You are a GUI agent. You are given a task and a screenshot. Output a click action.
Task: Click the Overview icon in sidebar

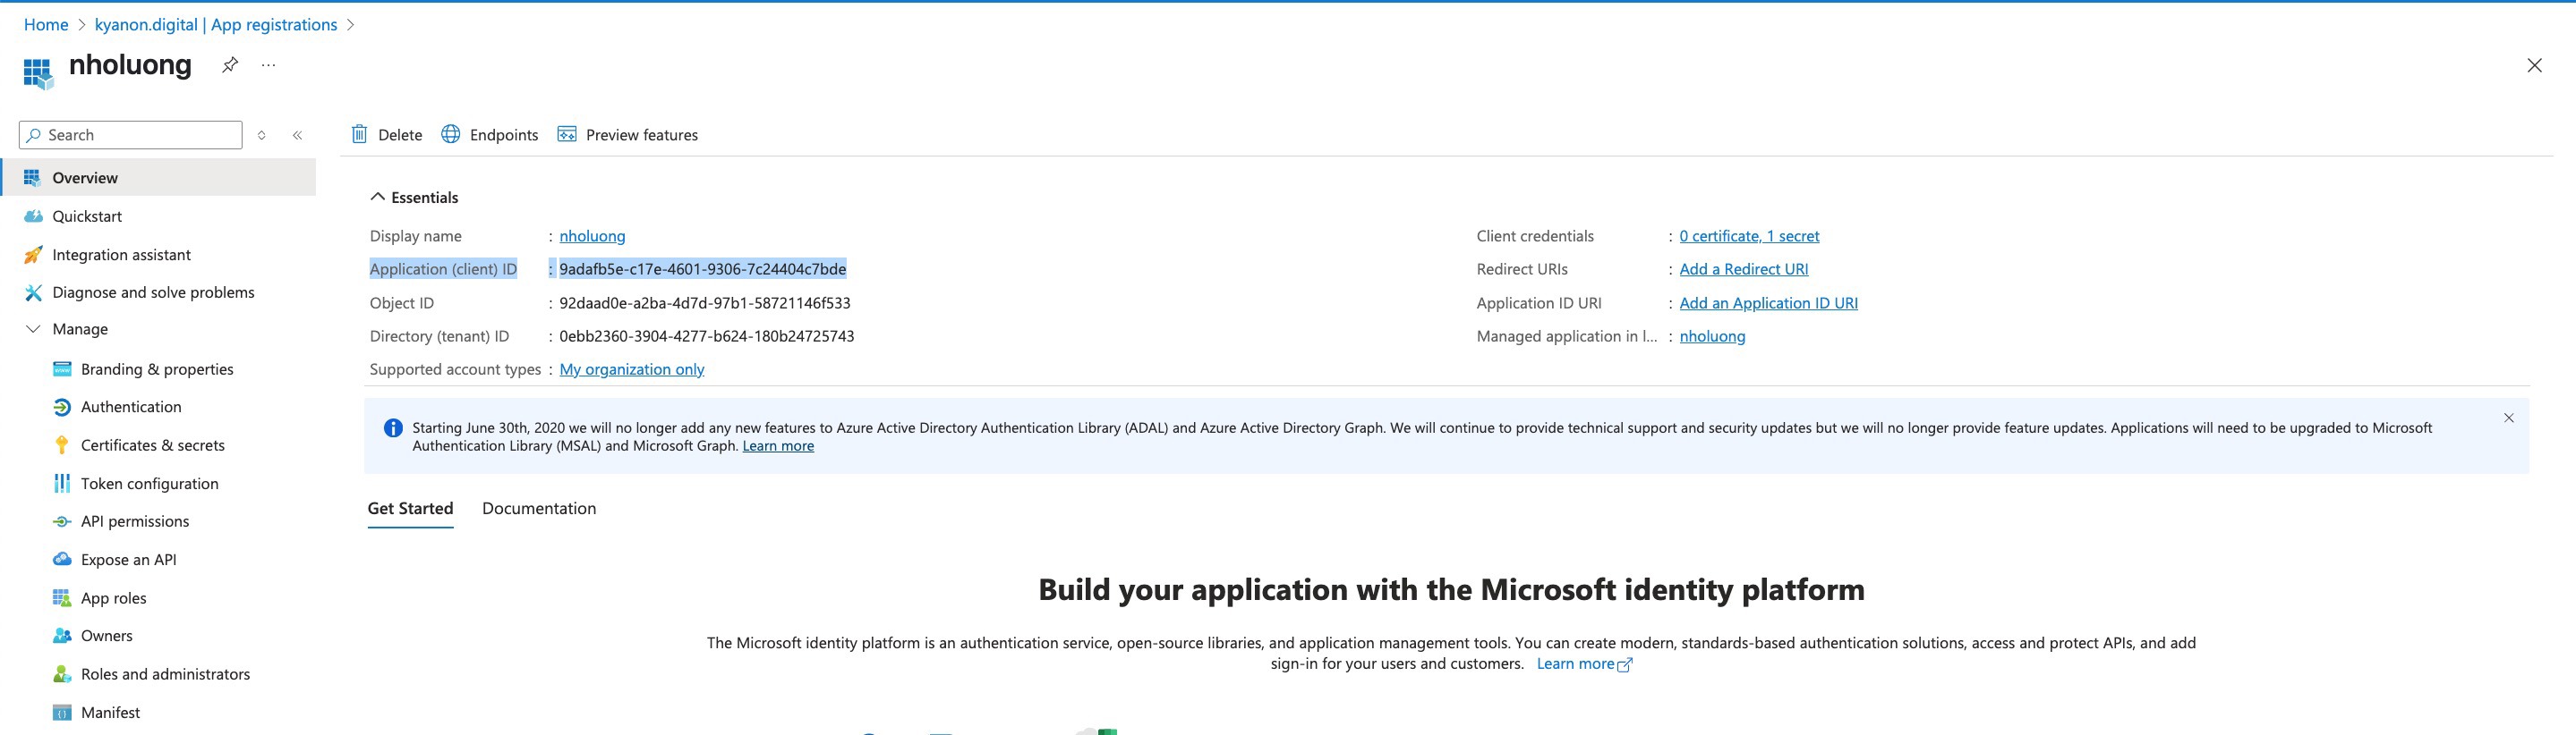[x=32, y=178]
